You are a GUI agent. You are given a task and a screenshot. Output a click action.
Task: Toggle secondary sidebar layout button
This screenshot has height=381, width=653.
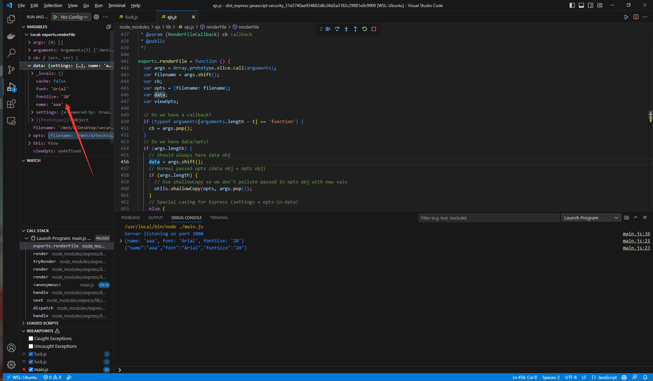[591, 5]
